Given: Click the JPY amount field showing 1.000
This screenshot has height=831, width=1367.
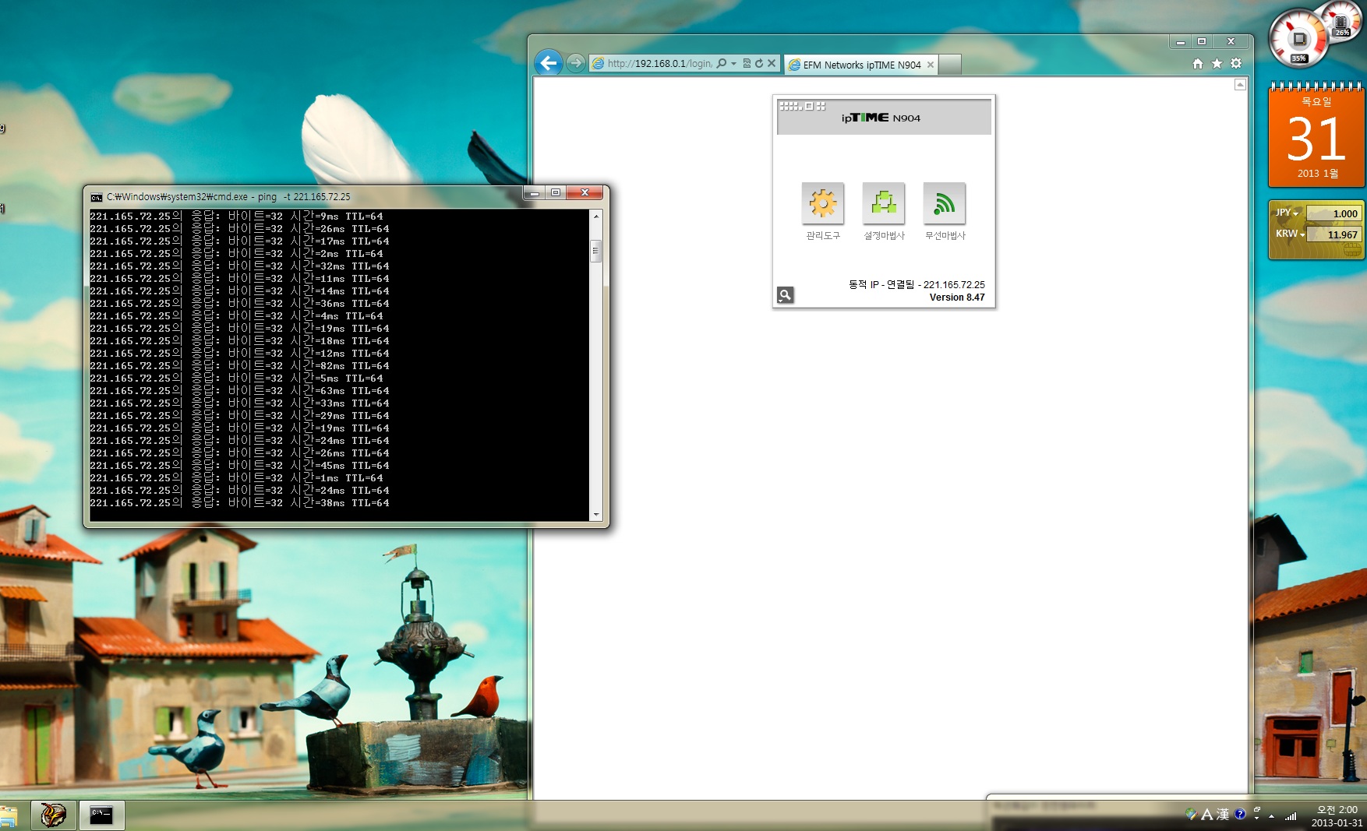Looking at the screenshot, I should click(1333, 213).
